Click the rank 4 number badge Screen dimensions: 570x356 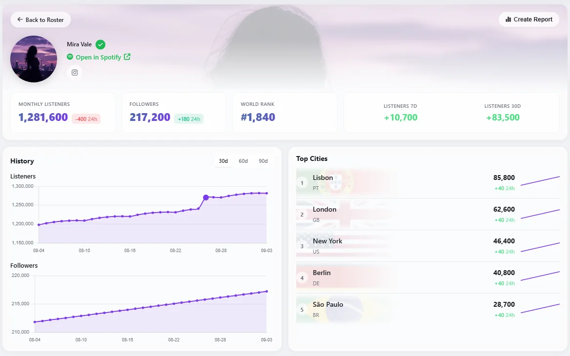302,278
